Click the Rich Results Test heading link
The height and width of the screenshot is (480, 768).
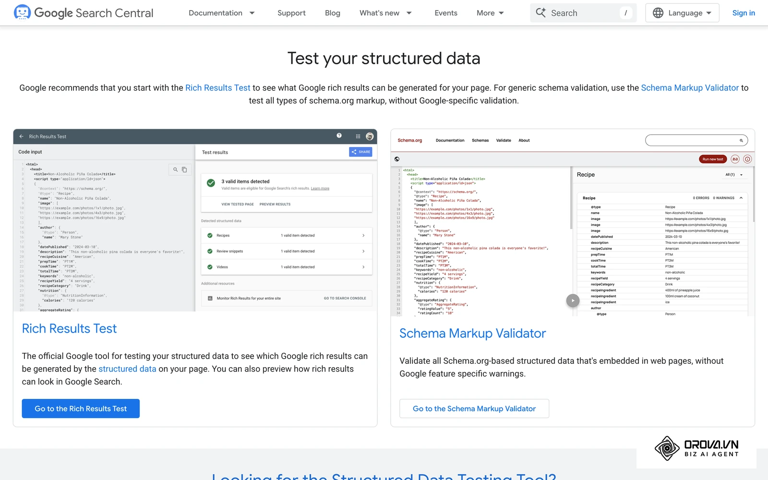[69, 328]
